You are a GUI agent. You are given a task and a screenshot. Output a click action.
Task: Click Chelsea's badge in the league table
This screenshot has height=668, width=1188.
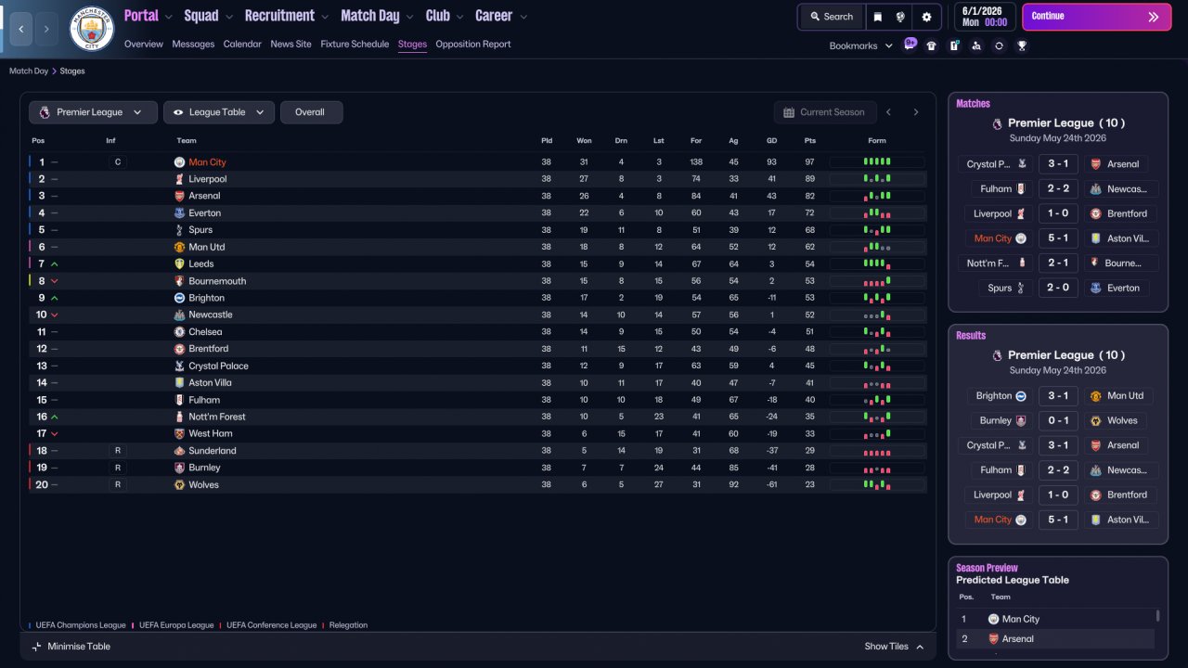pos(180,332)
